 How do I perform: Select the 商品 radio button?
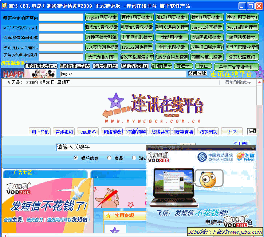pos(109,158)
